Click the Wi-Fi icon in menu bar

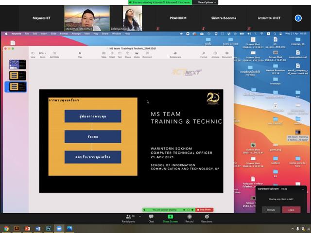tap(262, 33)
